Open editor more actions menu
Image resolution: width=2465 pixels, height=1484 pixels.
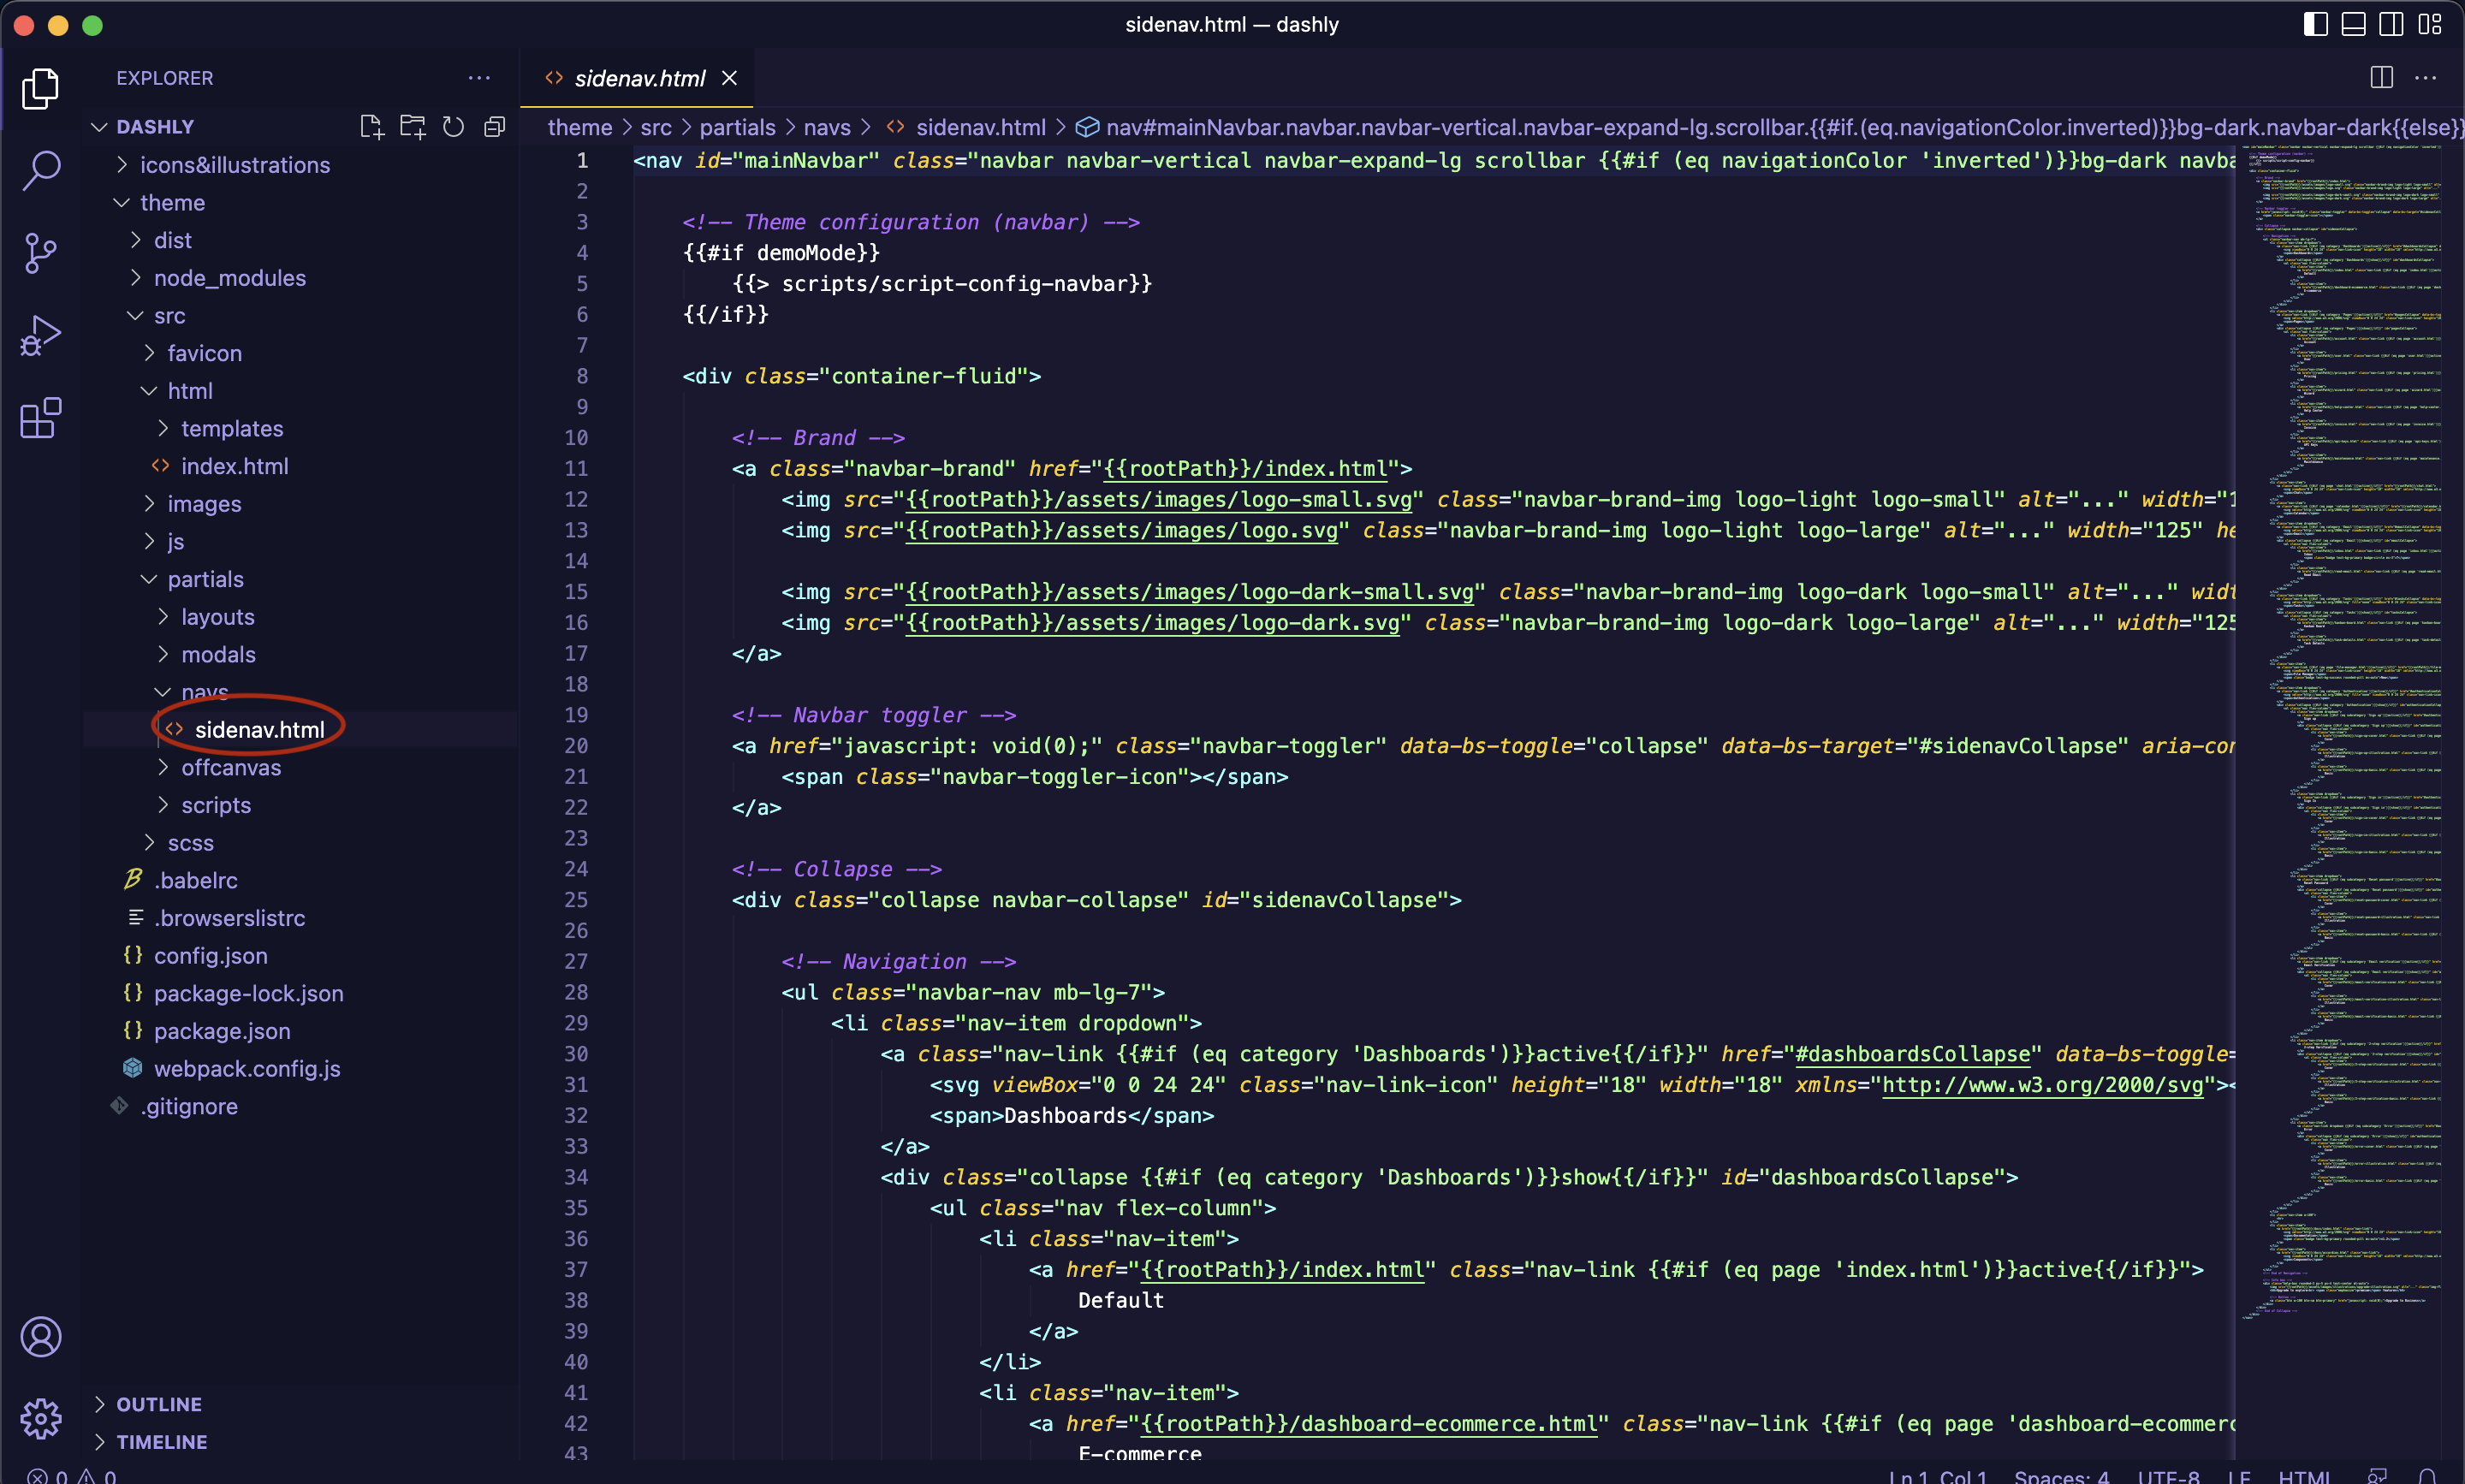(x=2426, y=78)
